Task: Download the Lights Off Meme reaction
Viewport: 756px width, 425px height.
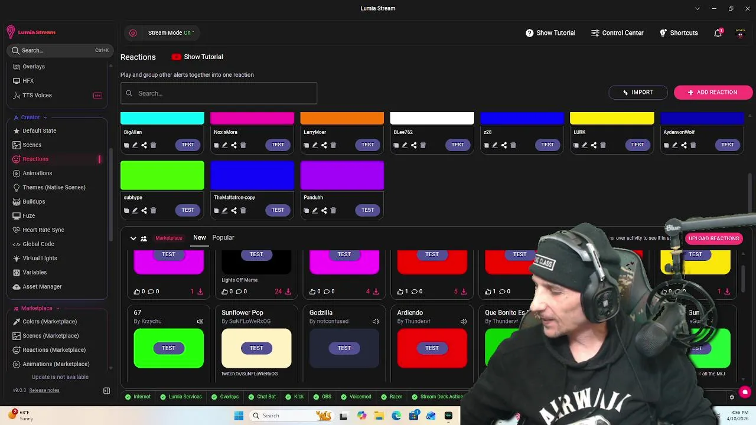Action: click(288, 292)
